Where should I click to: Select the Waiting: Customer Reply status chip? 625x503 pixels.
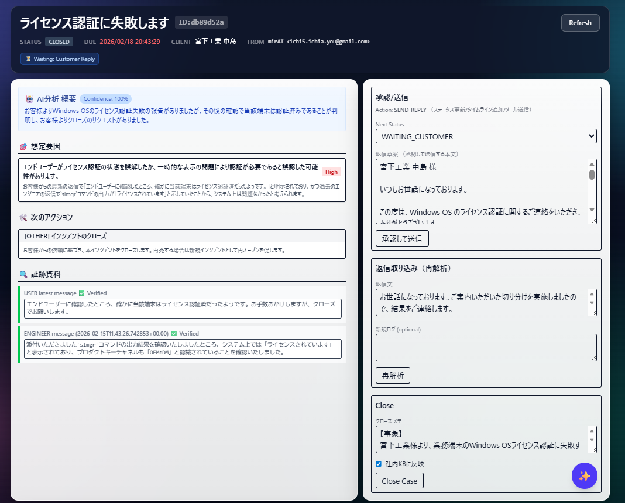(x=59, y=59)
